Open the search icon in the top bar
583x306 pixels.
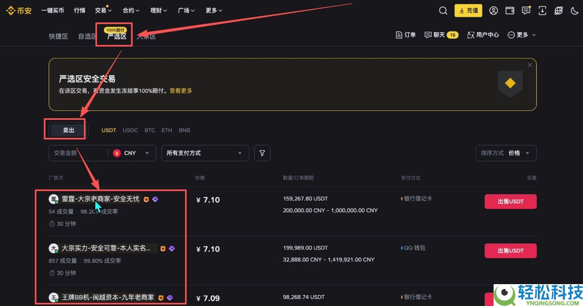[x=443, y=10]
